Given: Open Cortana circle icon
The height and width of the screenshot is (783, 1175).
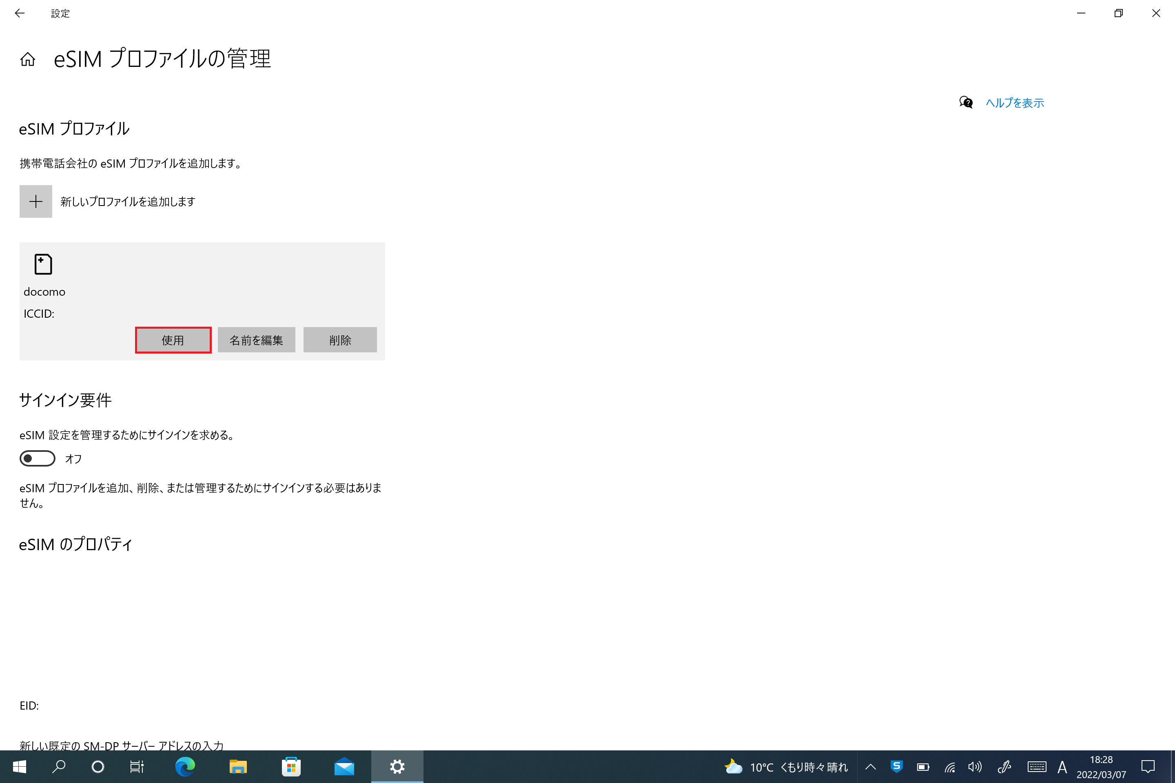Looking at the screenshot, I should [x=98, y=767].
